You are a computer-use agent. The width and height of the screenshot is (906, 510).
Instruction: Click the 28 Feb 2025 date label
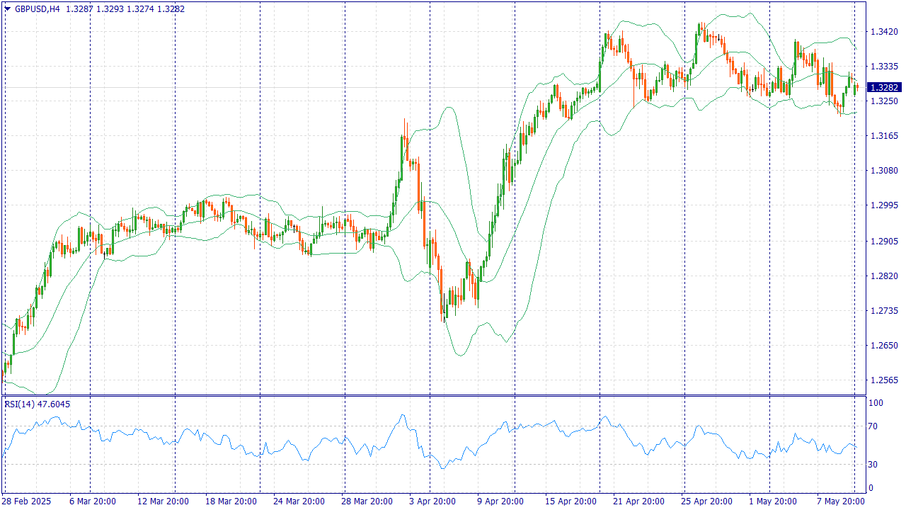(27, 501)
